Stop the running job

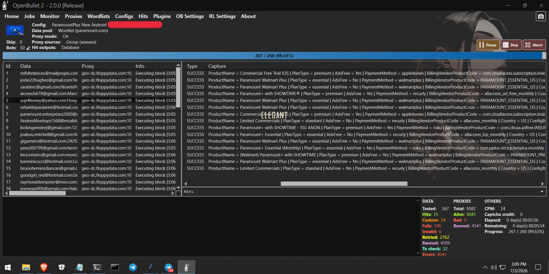pyautogui.click(x=511, y=45)
